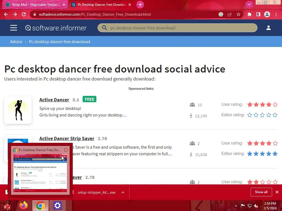Screen dimensions: 282x211
Task: Click Active Dancer version 5.1
Action: (x=76, y=100)
